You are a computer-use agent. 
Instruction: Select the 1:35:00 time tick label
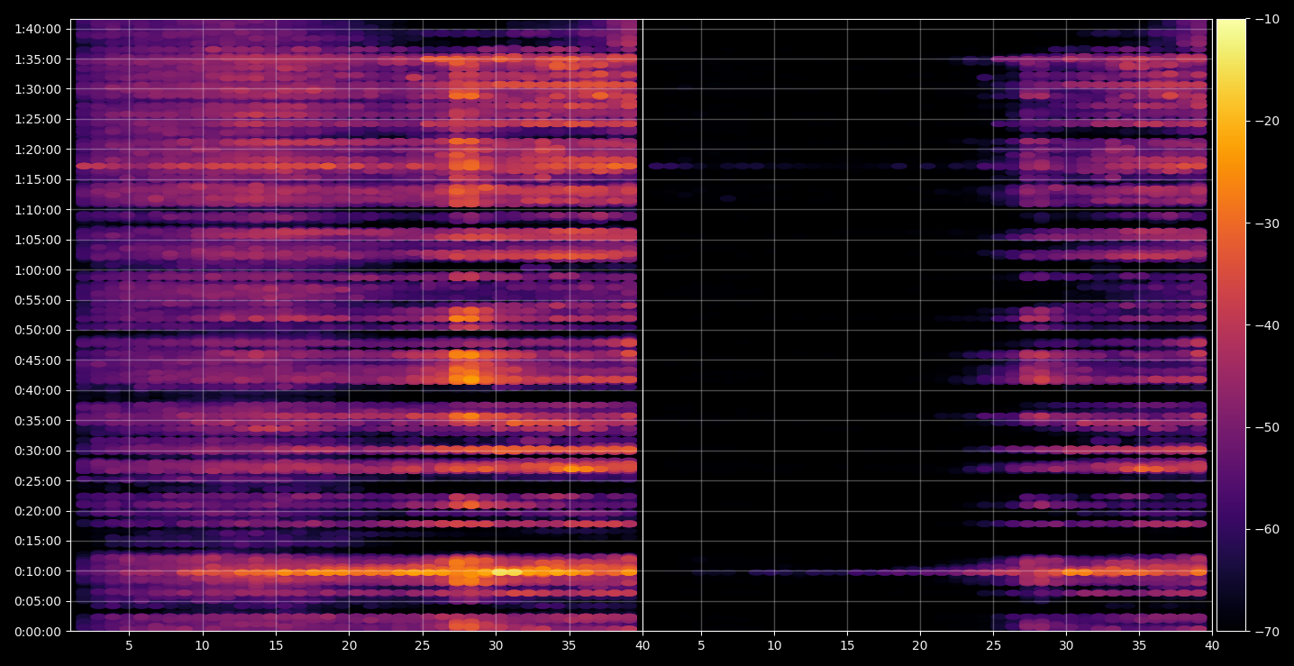(x=38, y=59)
